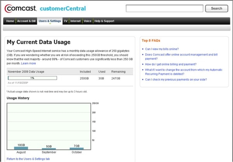Click the 1% data usage progress bar

coord(32,78)
